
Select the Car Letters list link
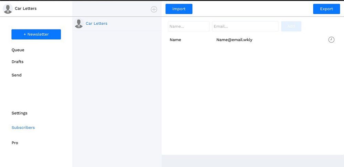point(97,23)
